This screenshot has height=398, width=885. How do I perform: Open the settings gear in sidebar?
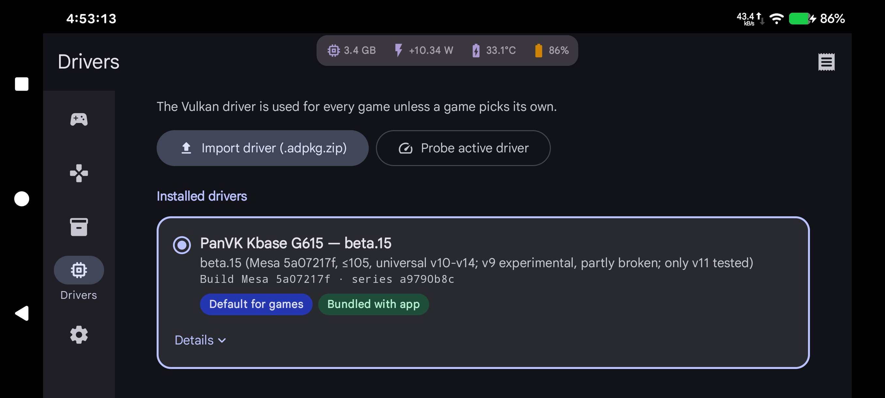point(79,334)
